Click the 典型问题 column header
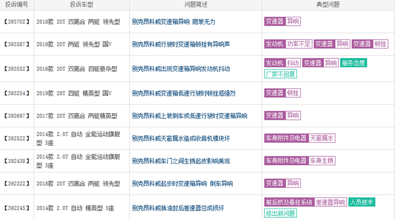 pos(328,5)
